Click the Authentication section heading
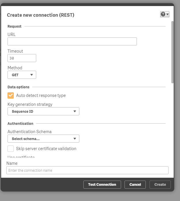 [x=20, y=123]
